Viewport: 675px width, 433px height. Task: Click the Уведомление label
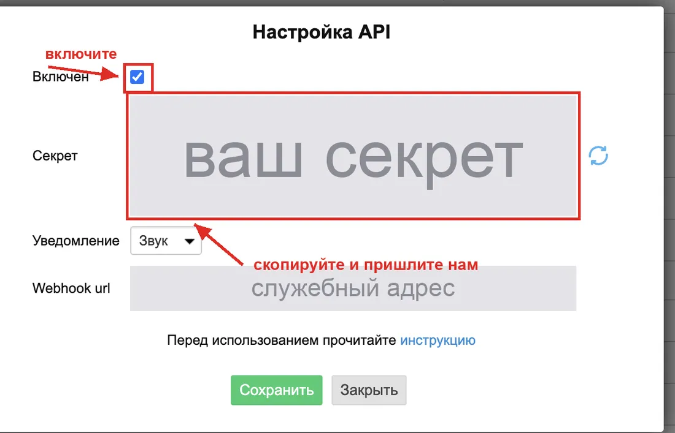[x=75, y=241]
